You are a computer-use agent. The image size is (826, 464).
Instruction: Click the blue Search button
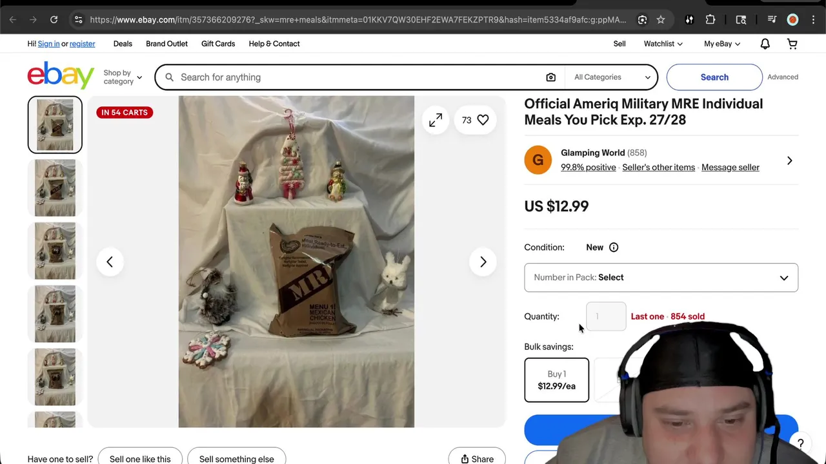714,77
